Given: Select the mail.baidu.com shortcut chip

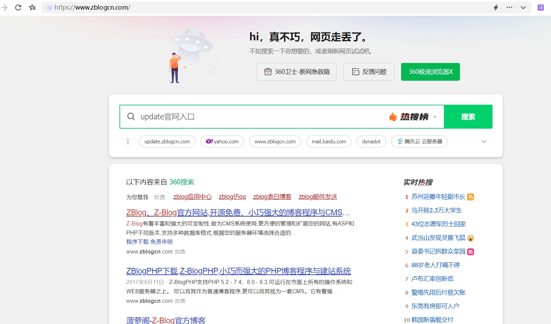Looking at the screenshot, I should [x=329, y=142].
